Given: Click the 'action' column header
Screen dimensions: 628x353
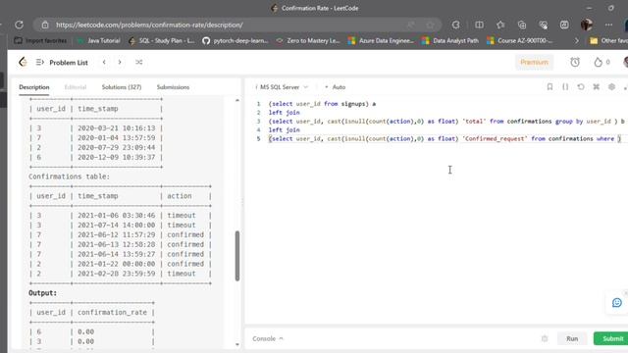Looking at the screenshot, I should coord(180,196).
